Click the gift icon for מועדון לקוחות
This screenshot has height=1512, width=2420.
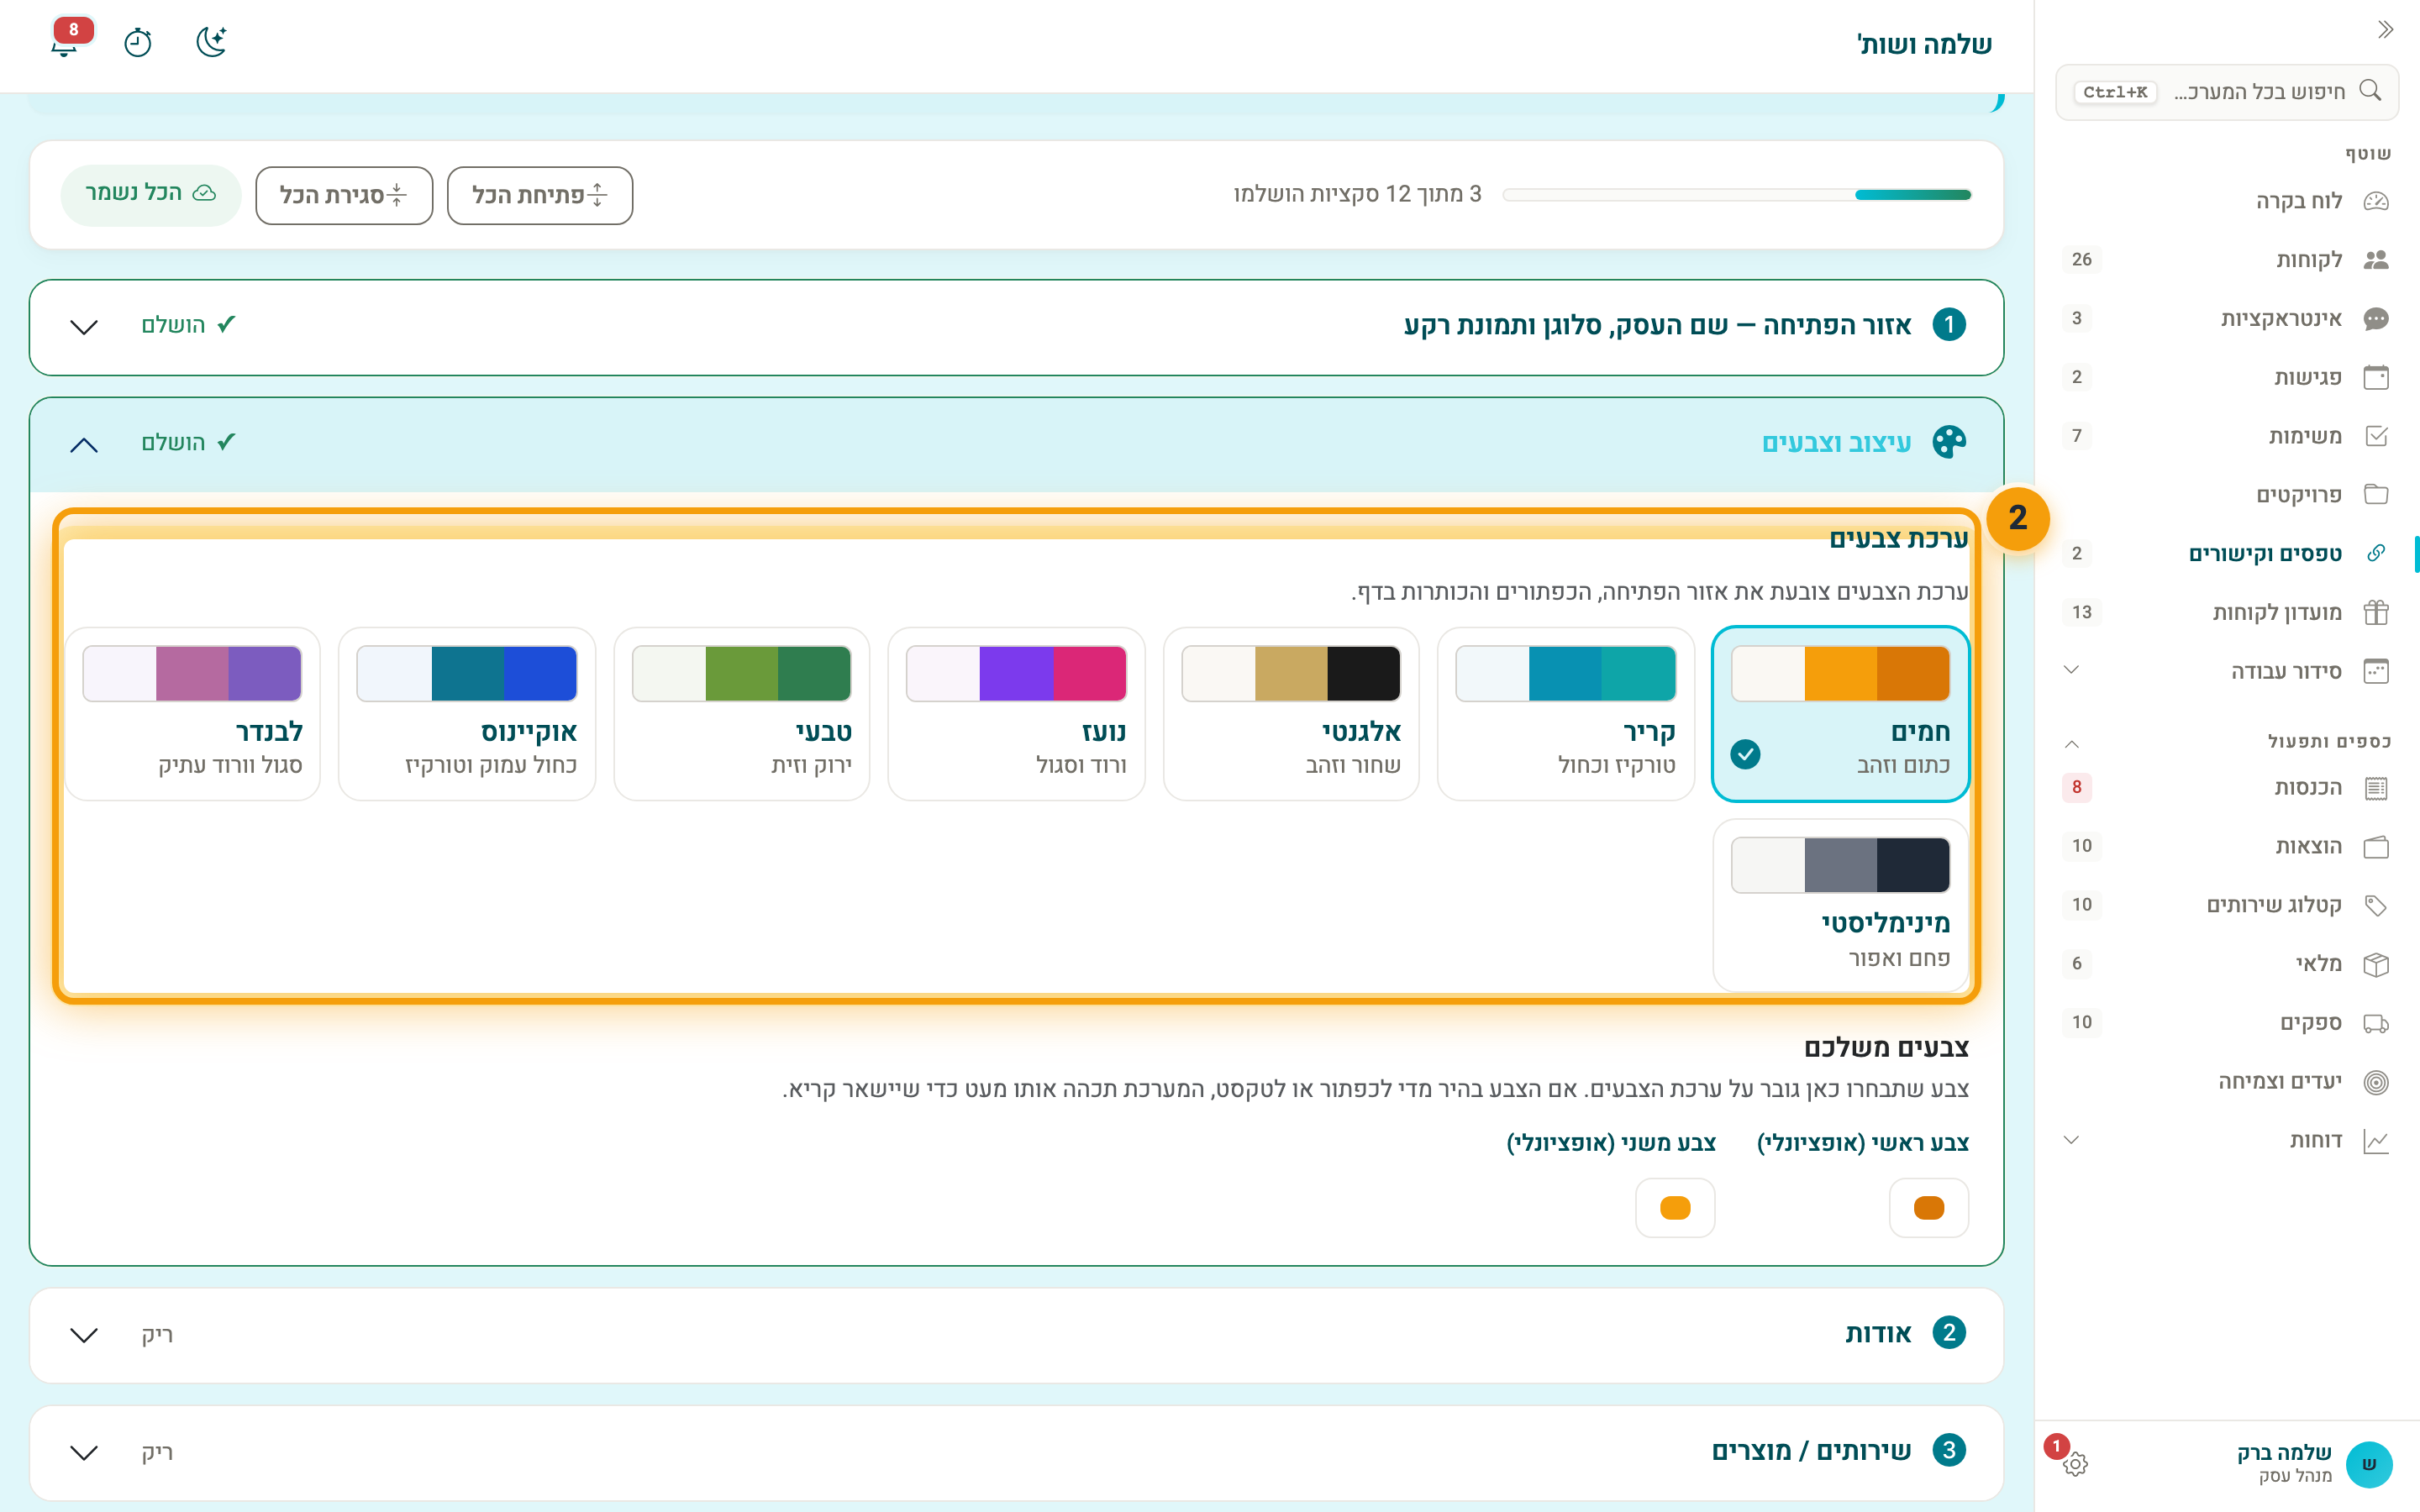(2376, 612)
